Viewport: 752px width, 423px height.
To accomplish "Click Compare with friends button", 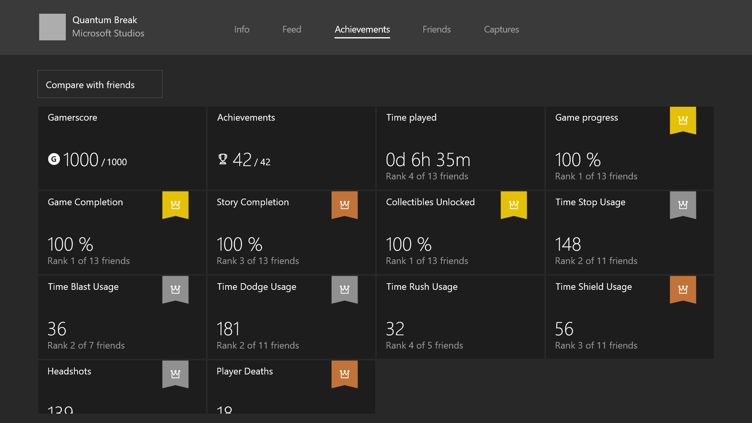I will [x=100, y=84].
